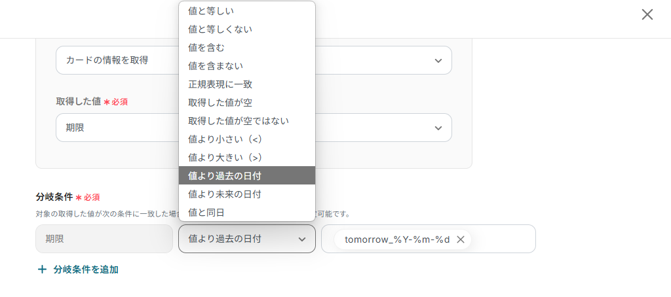Expand the カードの情報を取得 dropdown chevron

coord(438,61)
